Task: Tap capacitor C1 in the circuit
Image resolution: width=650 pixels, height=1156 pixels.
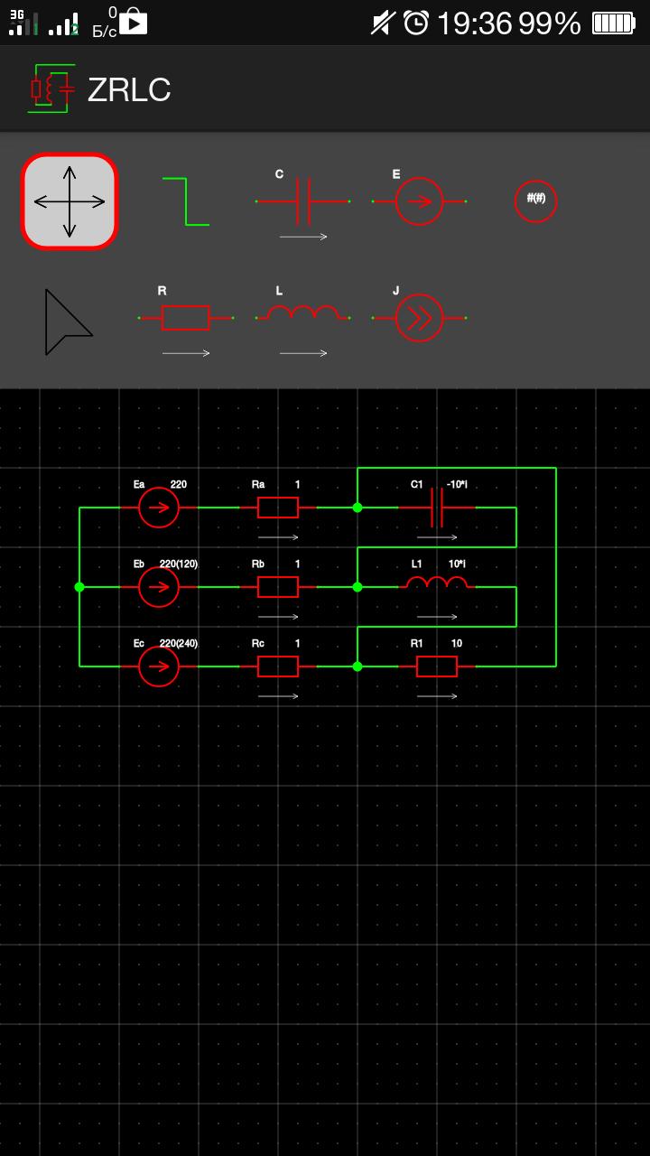Action: (x=437, y=508)
